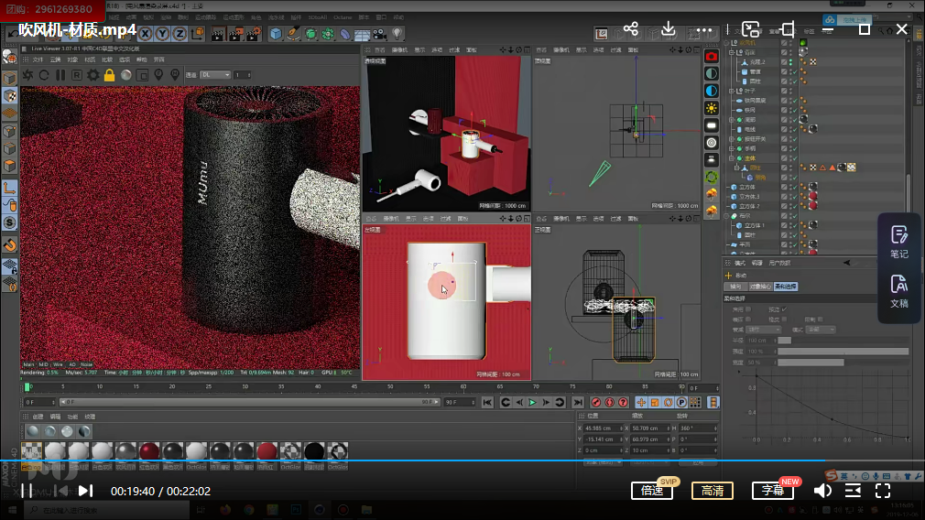Open render settings clapperboard with gear

click(x=254, y=34)
